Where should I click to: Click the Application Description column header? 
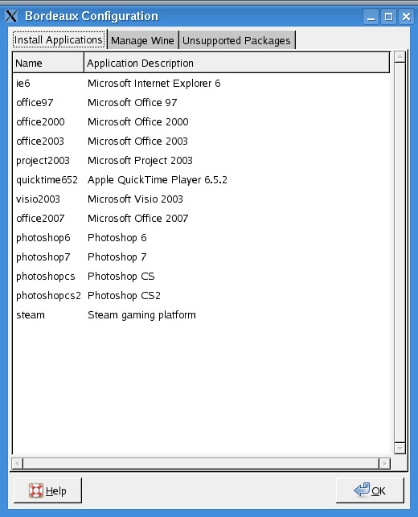point(237,63)
